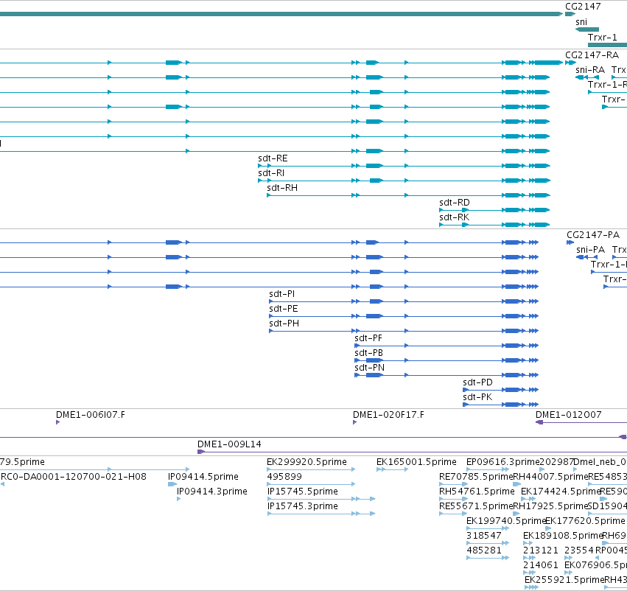
Task: Open the sdt-RK transcript label
Action: click(x=455, y=217)
